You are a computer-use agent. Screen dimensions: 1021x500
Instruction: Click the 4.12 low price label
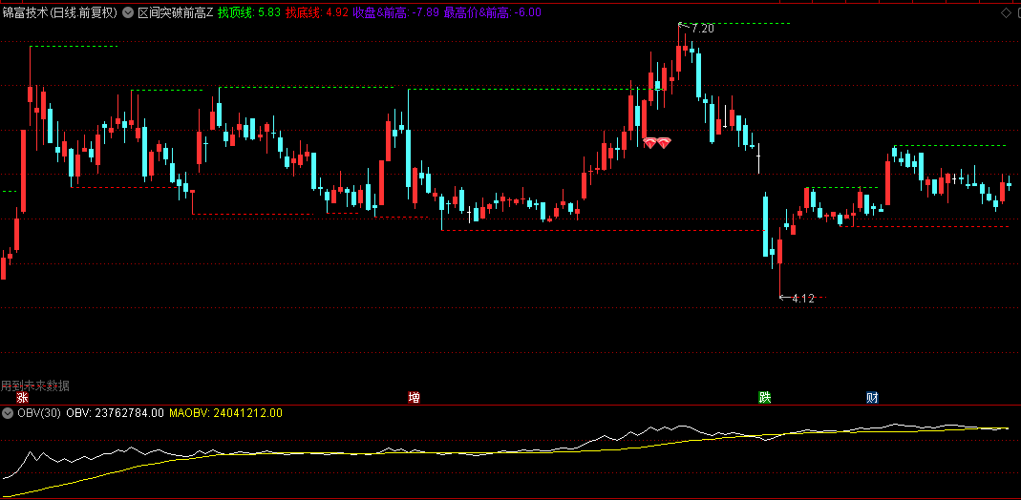(803, 299)
